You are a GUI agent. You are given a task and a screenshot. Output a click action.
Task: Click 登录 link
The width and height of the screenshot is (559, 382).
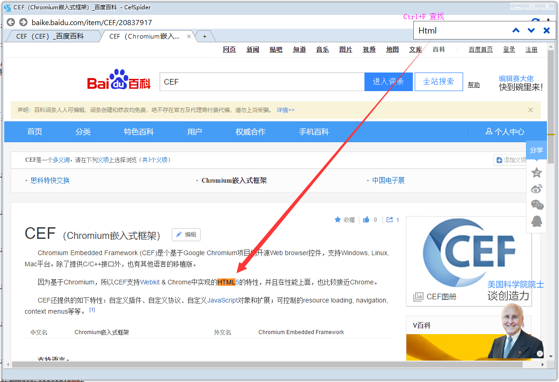pyautogui.click(x=509, y=49)
